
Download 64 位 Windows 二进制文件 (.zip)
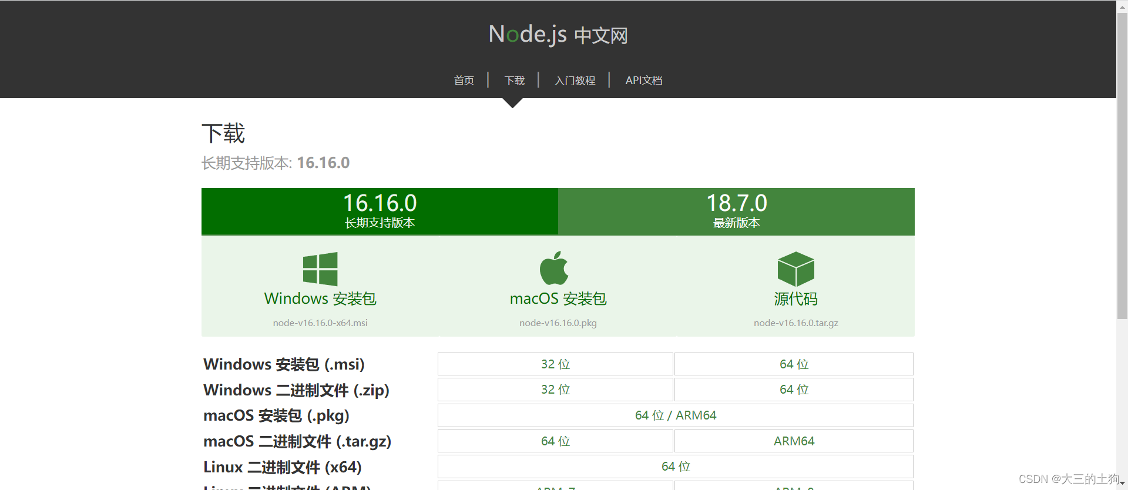(794, 390)
